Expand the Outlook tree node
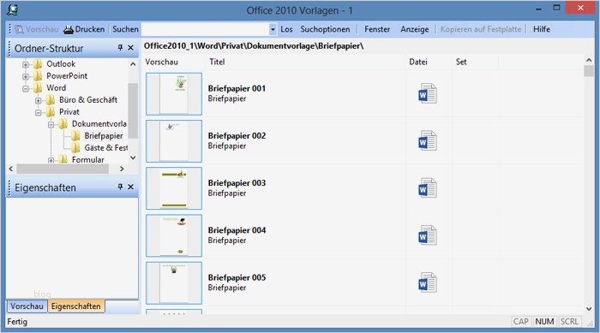The width and height of the screenshot is (600, 333). [26, 64]
